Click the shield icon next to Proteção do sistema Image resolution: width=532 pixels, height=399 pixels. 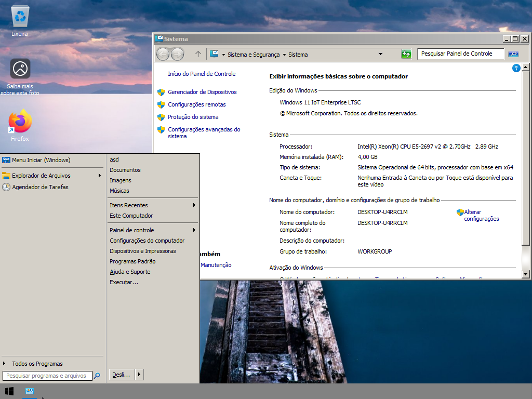[x=161, y=117]
